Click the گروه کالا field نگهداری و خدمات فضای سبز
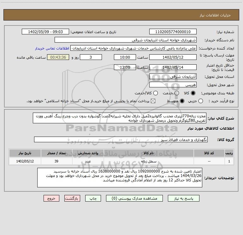The height and width of the screenshot is (235, 243). point(121,139)
